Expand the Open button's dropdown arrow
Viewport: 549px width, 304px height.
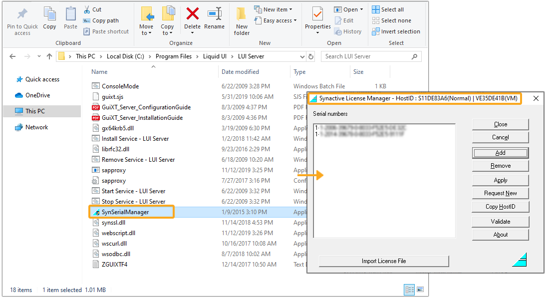tap(362, 9)
